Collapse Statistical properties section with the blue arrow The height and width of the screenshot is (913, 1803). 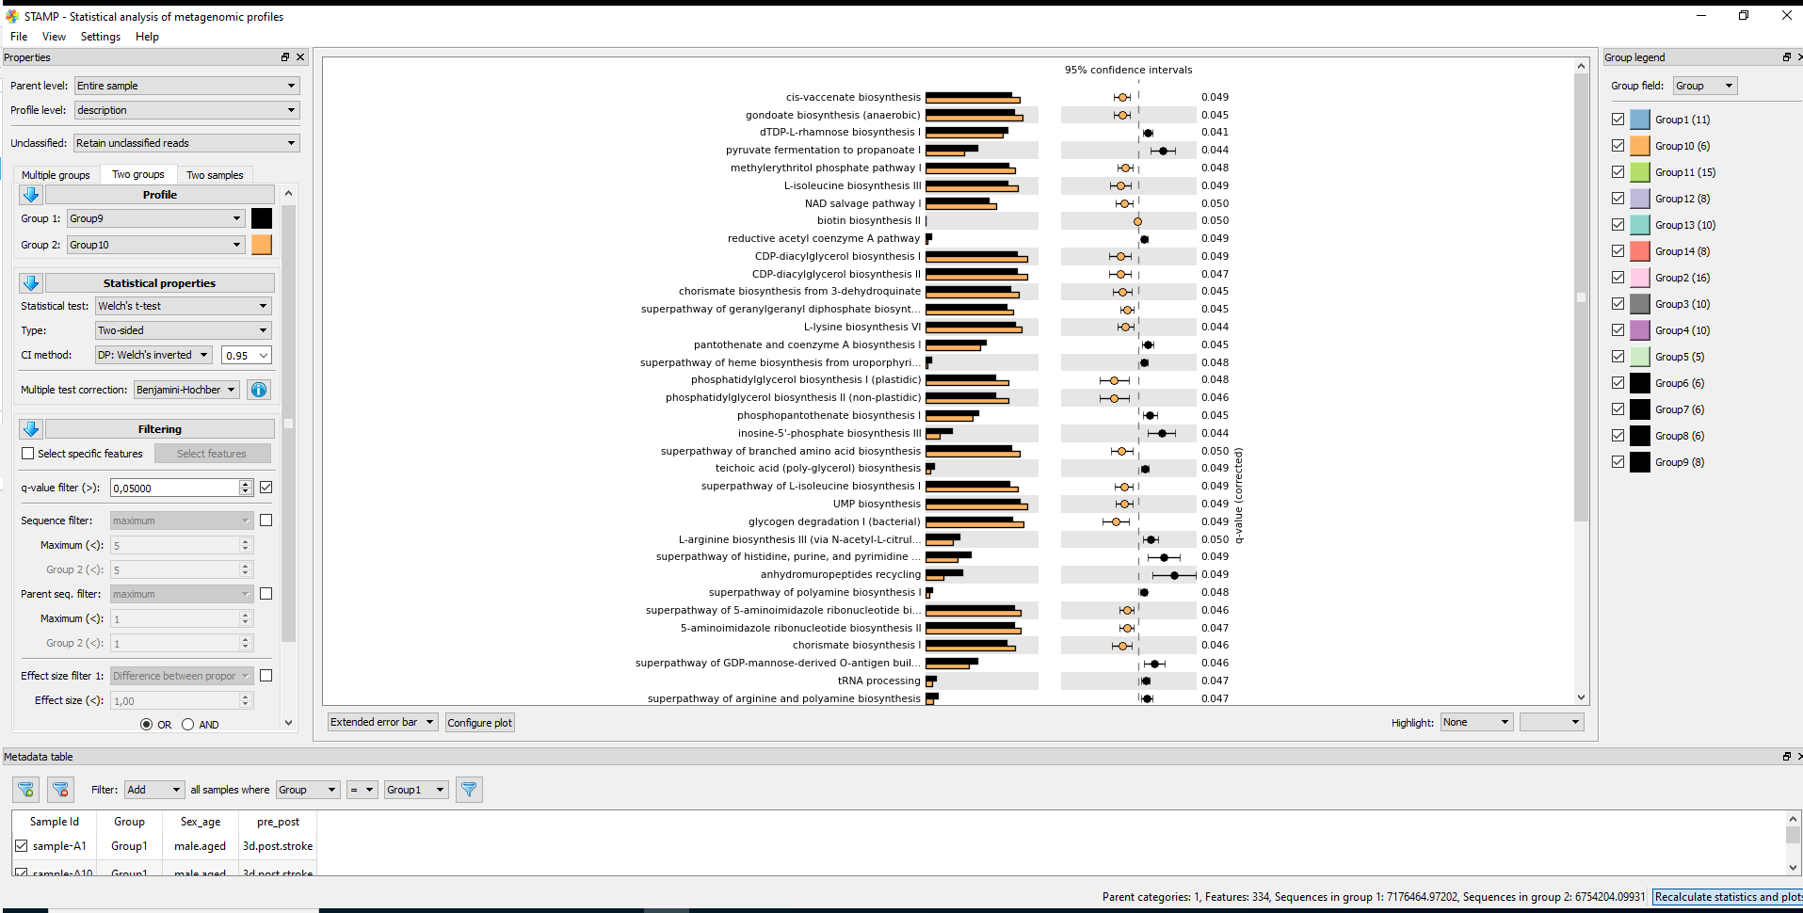(30, 283)
